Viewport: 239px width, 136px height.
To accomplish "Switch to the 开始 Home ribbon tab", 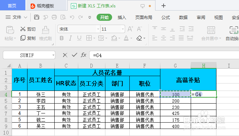I will (104, 17).
